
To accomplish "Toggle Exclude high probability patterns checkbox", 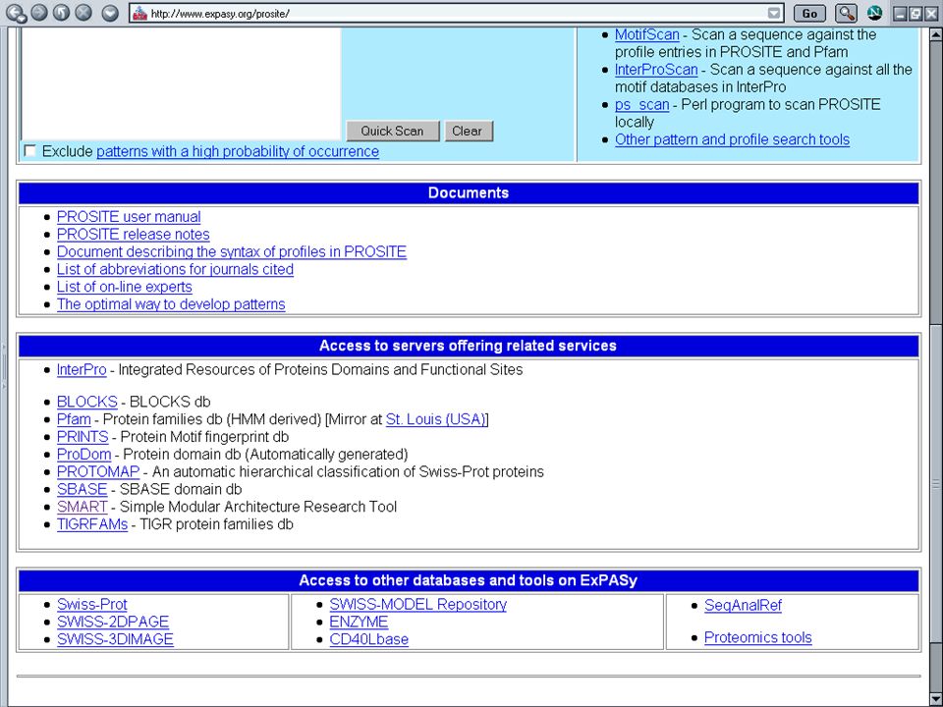I will [29, 150].
